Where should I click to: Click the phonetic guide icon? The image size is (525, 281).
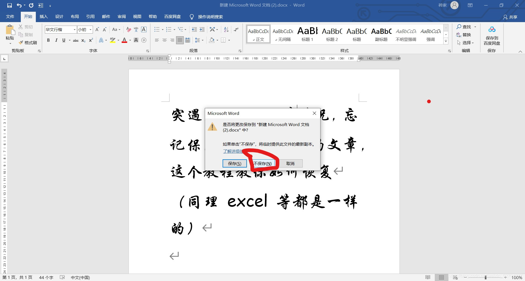[136, 29]
